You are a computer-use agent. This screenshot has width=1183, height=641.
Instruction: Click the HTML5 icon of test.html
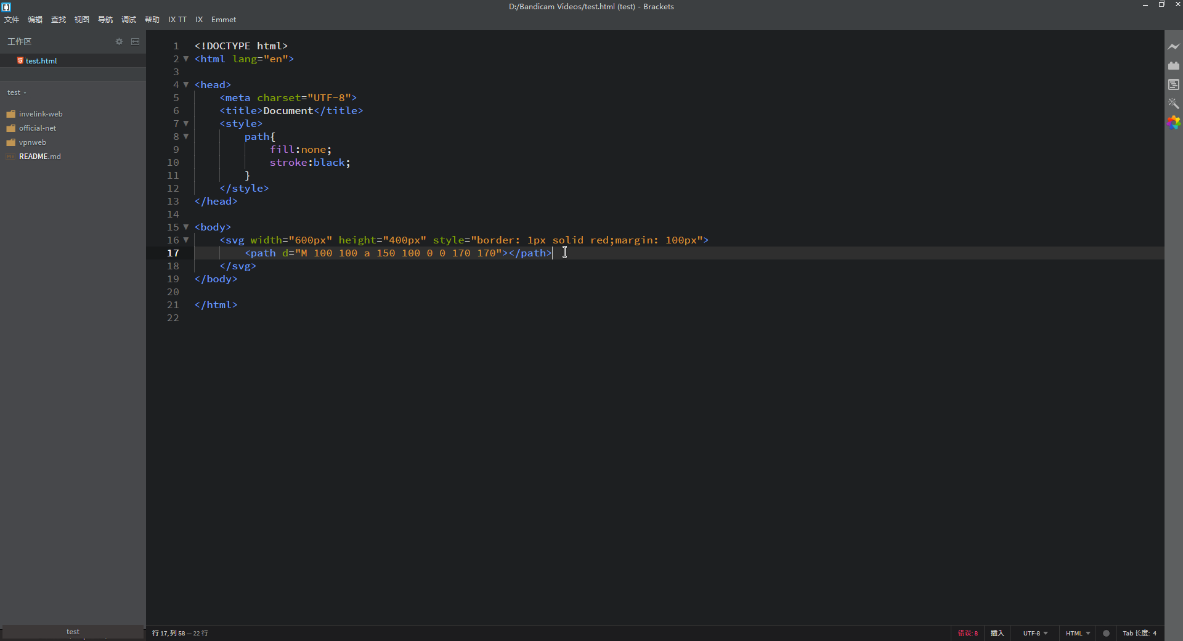pyautogui.click(x=20, y=60)
